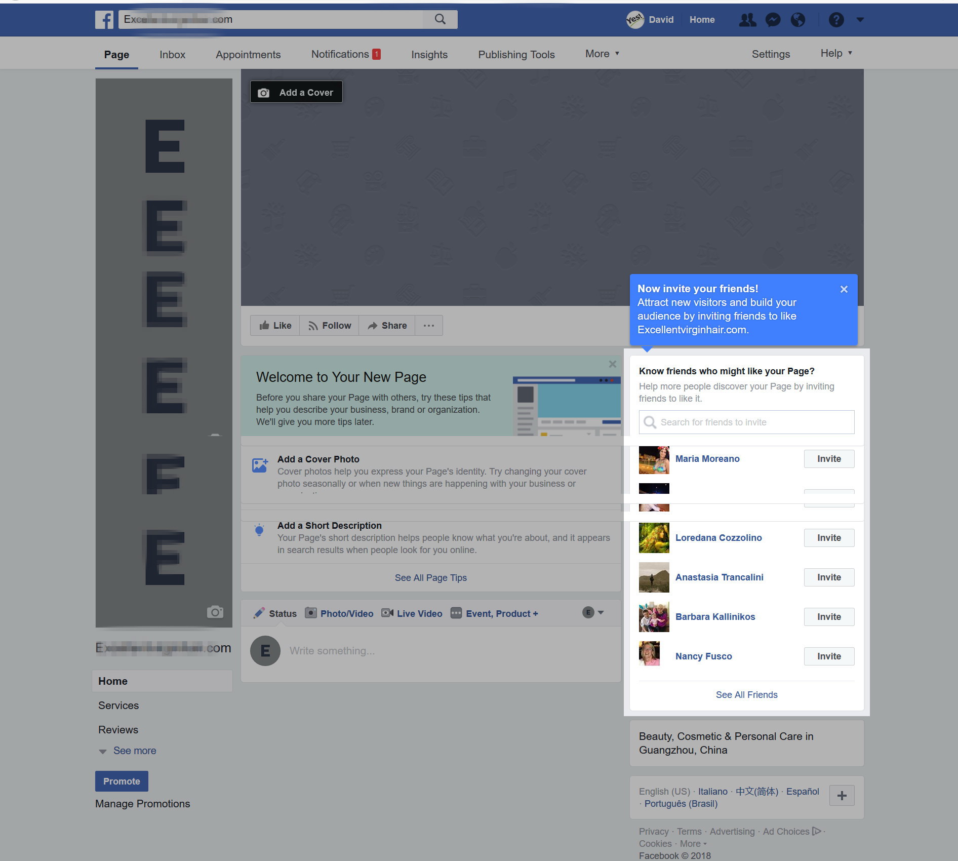This screenshot has width=958, height=861.
Task: Expand the More dropdown in page nav
Action: pyautogui.click(x=602, y=54)
